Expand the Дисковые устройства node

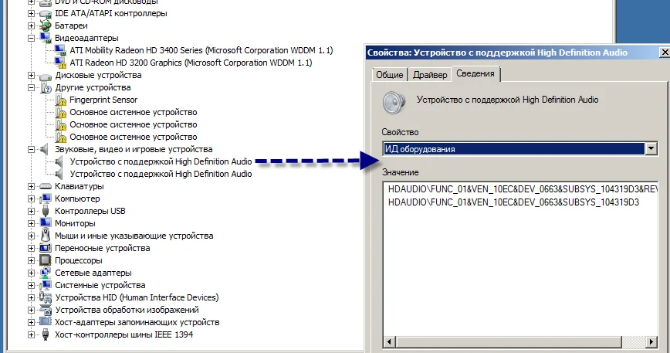[31, 76]
